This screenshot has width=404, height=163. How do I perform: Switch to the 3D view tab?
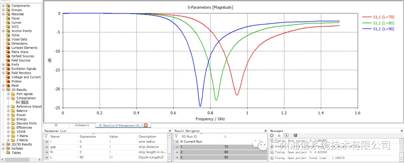click(56, 125)
